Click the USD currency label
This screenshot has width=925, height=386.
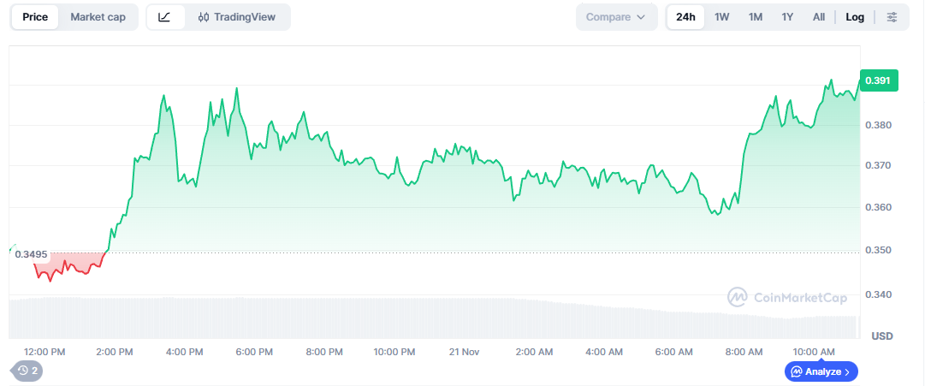pos(881,336)
